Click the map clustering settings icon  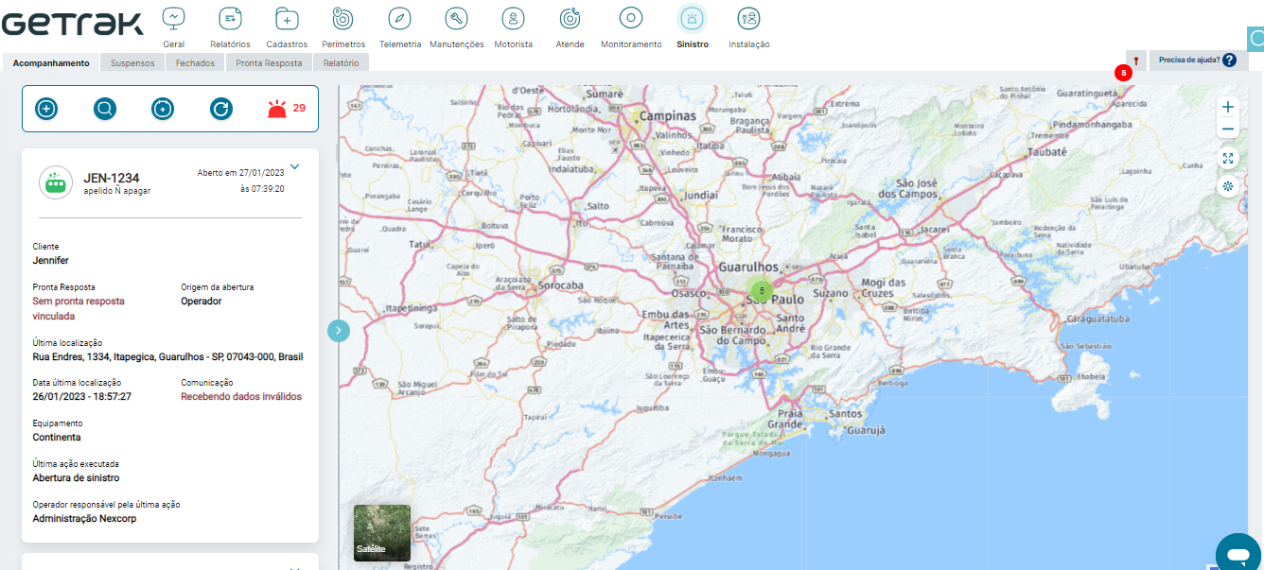pos(1228,186)
